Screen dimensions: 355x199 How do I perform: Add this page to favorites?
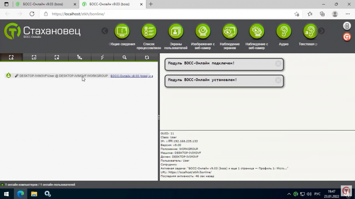[x=297, y=14]
